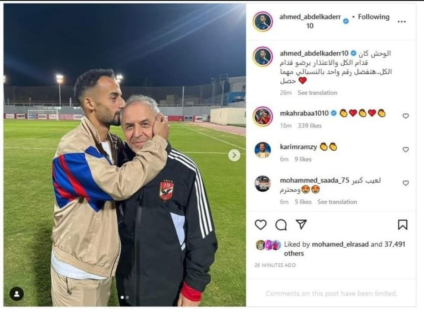Select the second carousel dot indicator
Image resolution: width=424 pixels, height=314 pixels.
click(127, 297)
